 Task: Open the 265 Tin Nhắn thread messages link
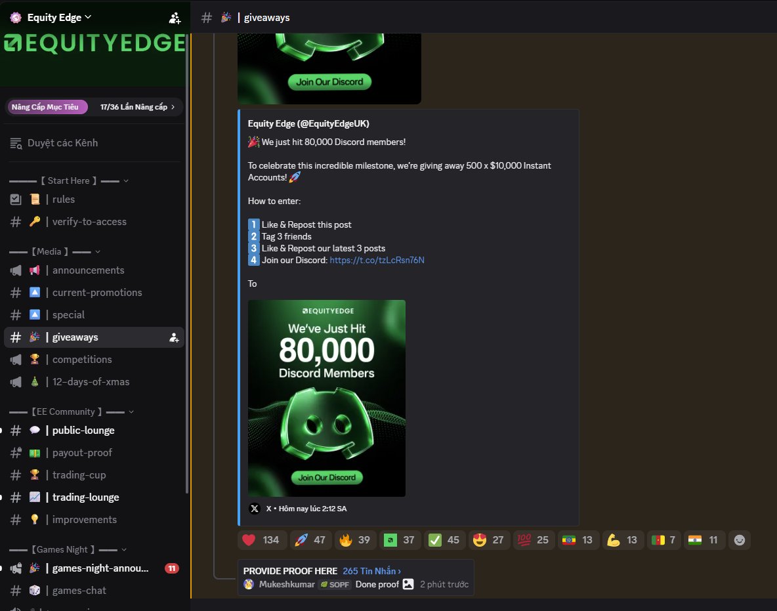(371, 571)
